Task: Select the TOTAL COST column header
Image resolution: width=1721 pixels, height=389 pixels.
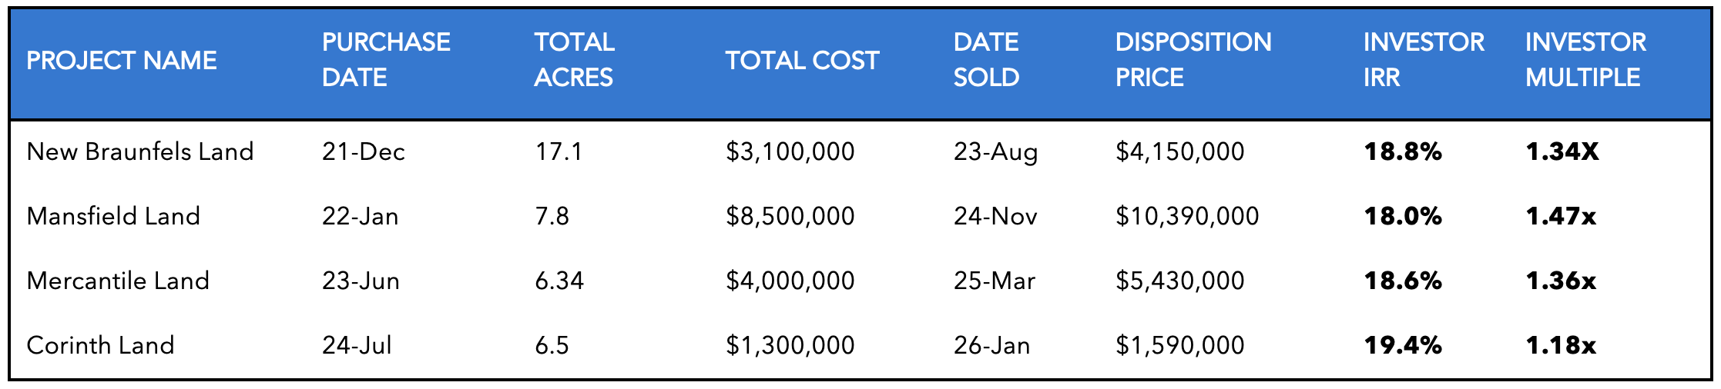Action: coord(802,61)
